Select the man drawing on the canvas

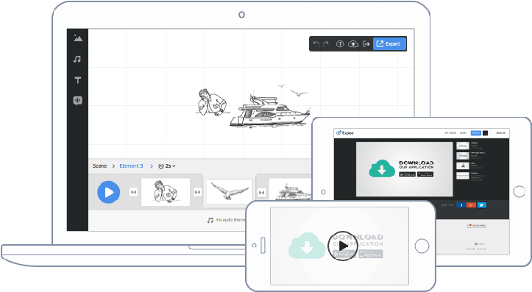pos(212,103)
